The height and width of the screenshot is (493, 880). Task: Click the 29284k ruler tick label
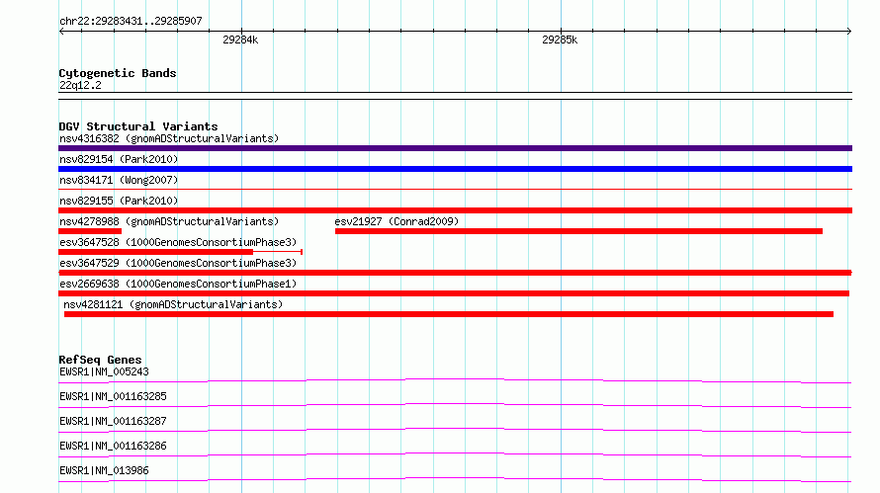[240, 40]
